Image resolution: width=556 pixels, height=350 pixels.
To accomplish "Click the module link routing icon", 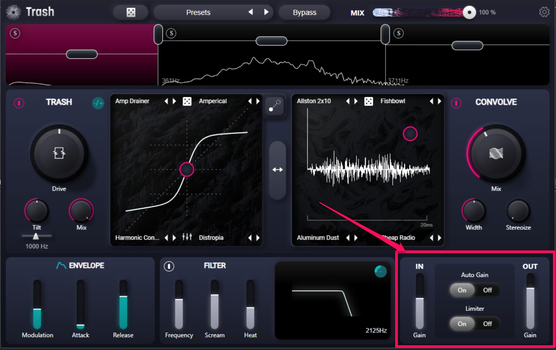I will 274,106.
